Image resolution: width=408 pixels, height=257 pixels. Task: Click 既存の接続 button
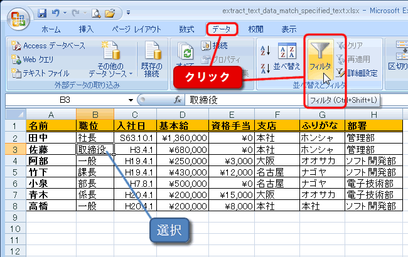pyautogui.click(x=152, y=60)
